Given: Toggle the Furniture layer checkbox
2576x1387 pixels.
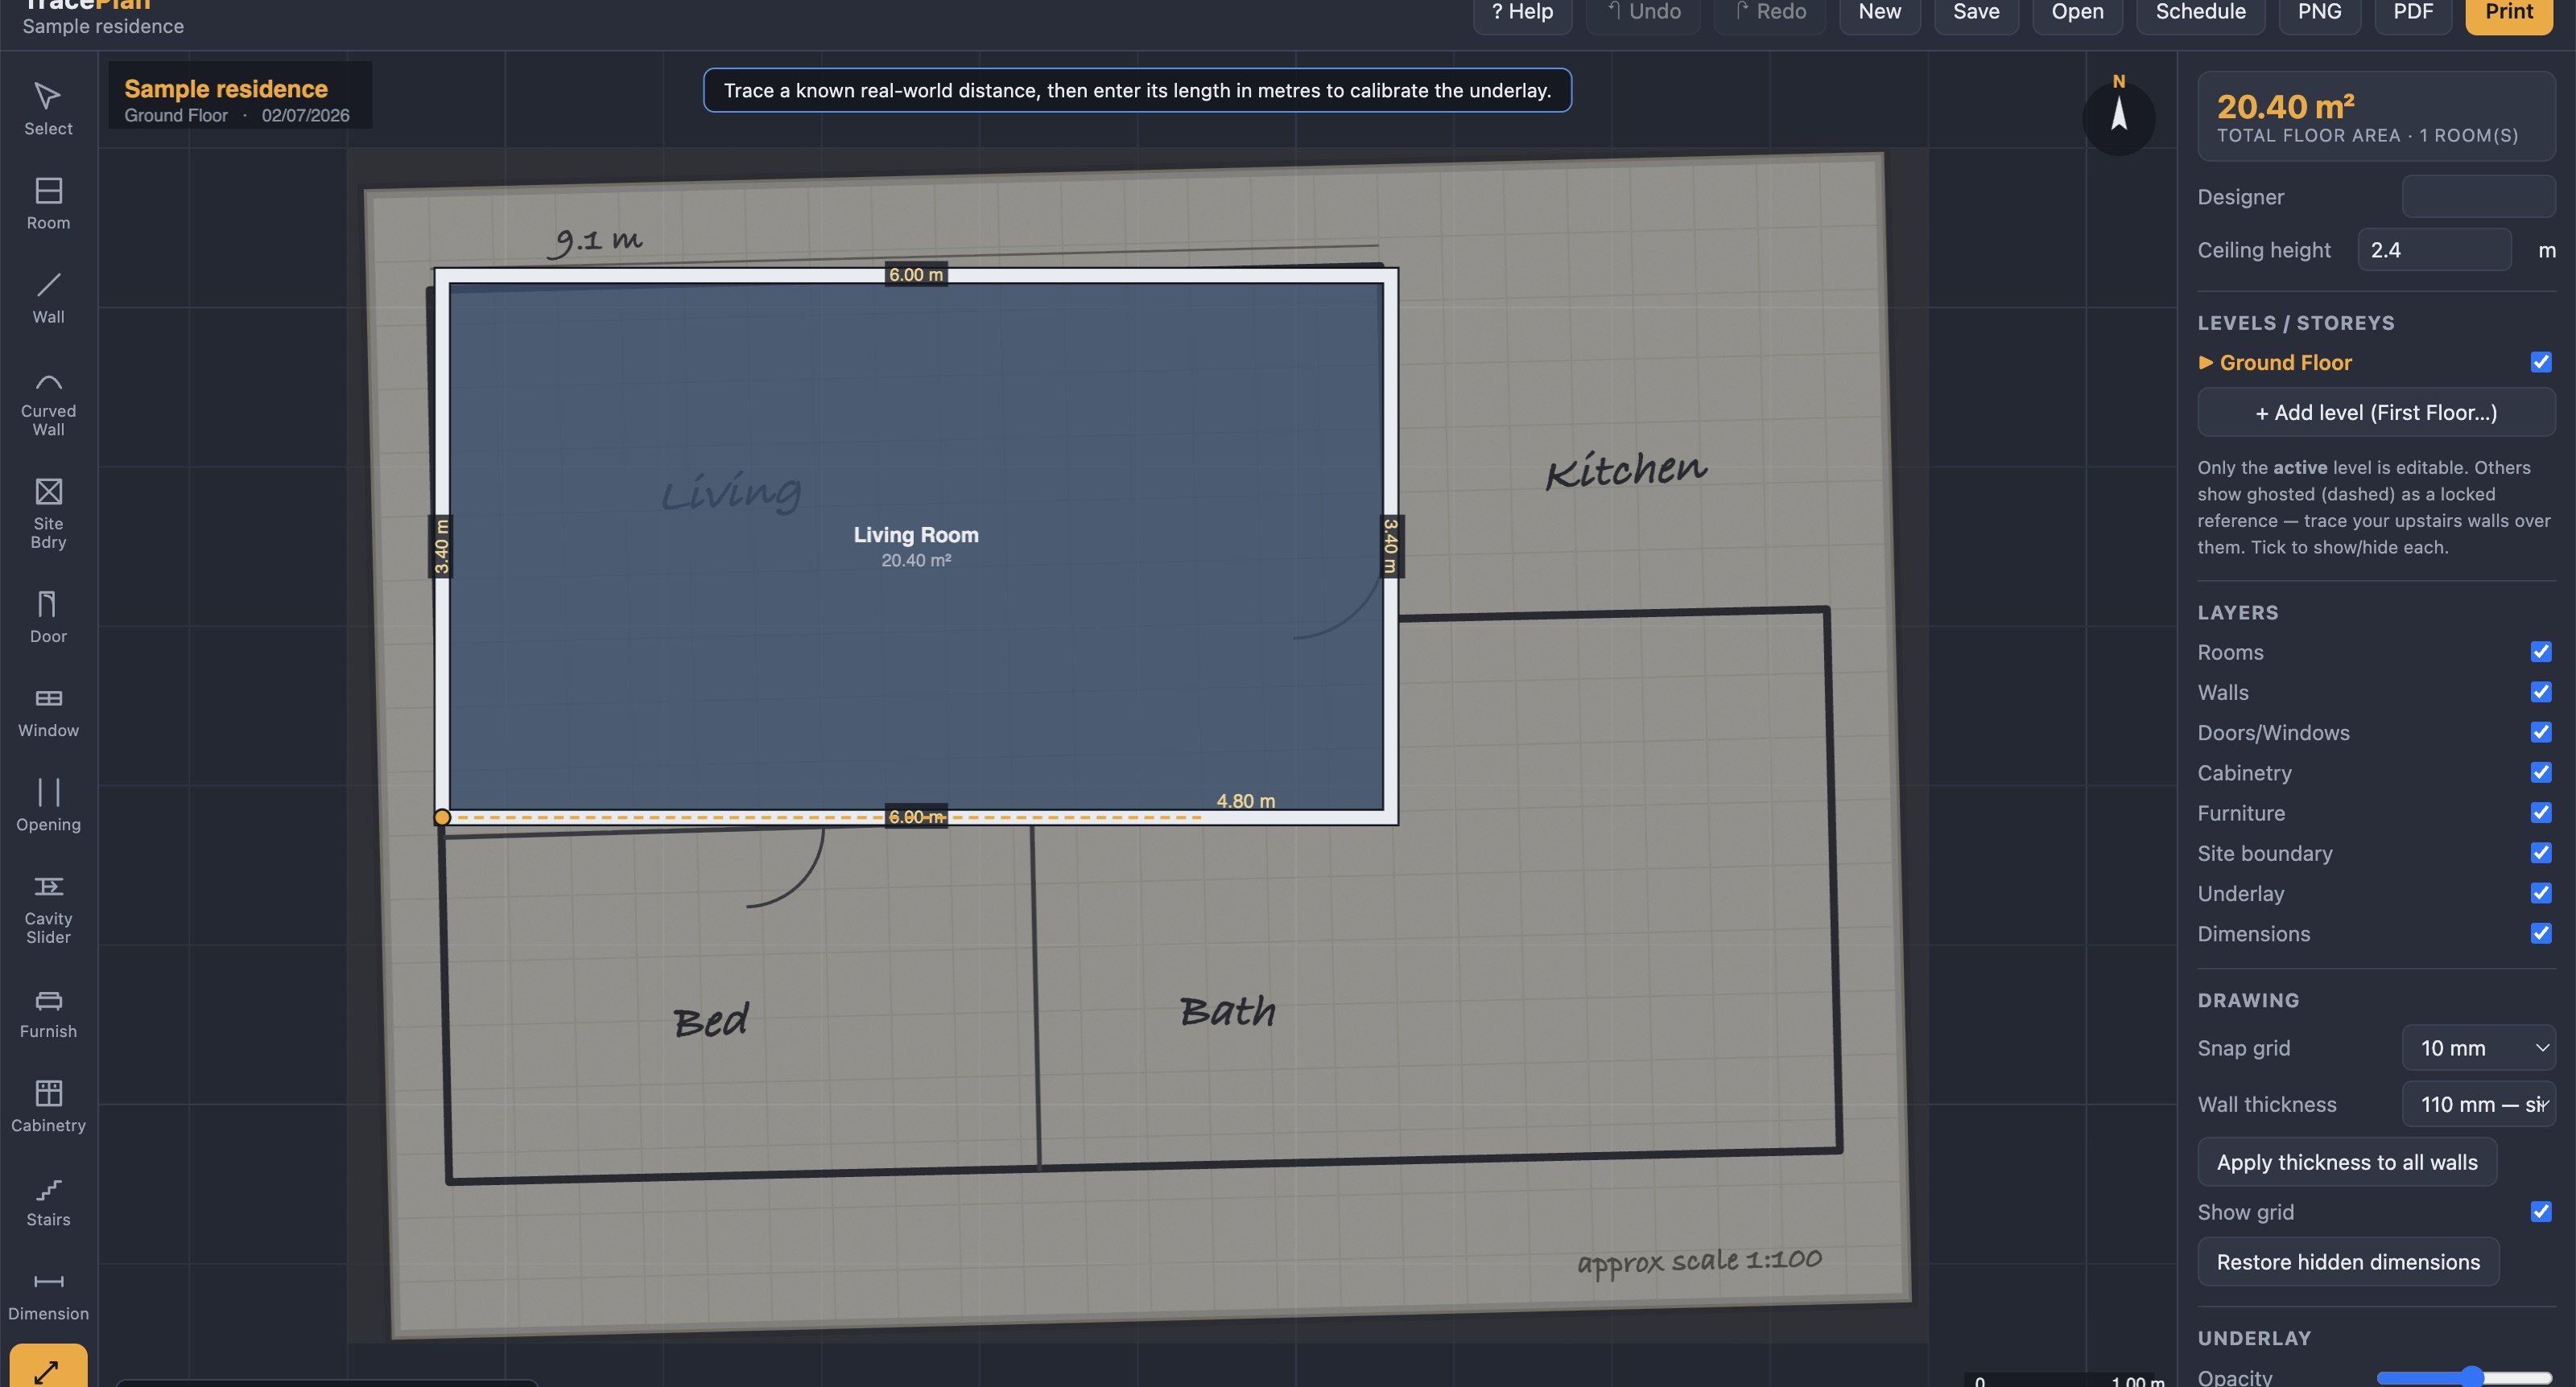Looking at the screenshot, I should (x=2540, y=812).
